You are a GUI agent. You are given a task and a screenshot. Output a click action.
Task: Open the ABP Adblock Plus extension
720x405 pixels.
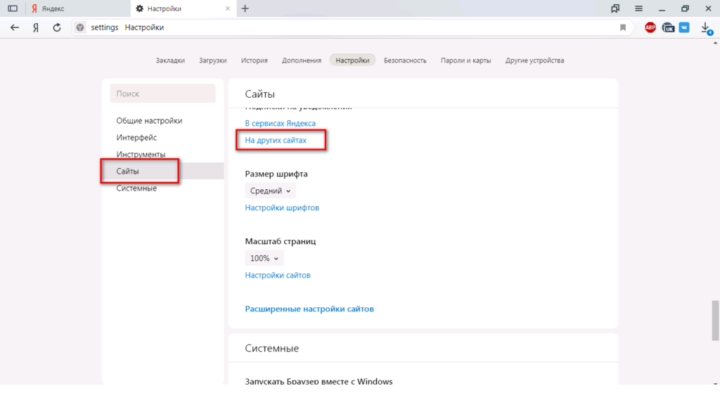click(x=650, y=27)
